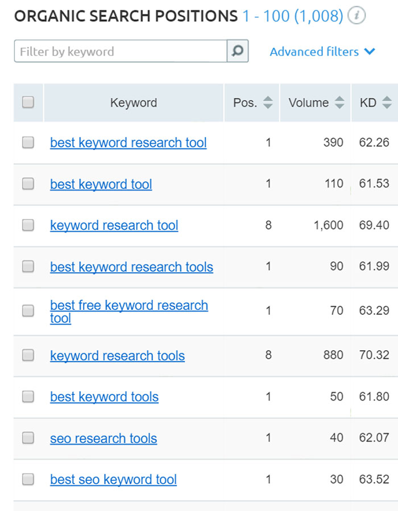Click the Filter by keyword input field

pos(119,51)
